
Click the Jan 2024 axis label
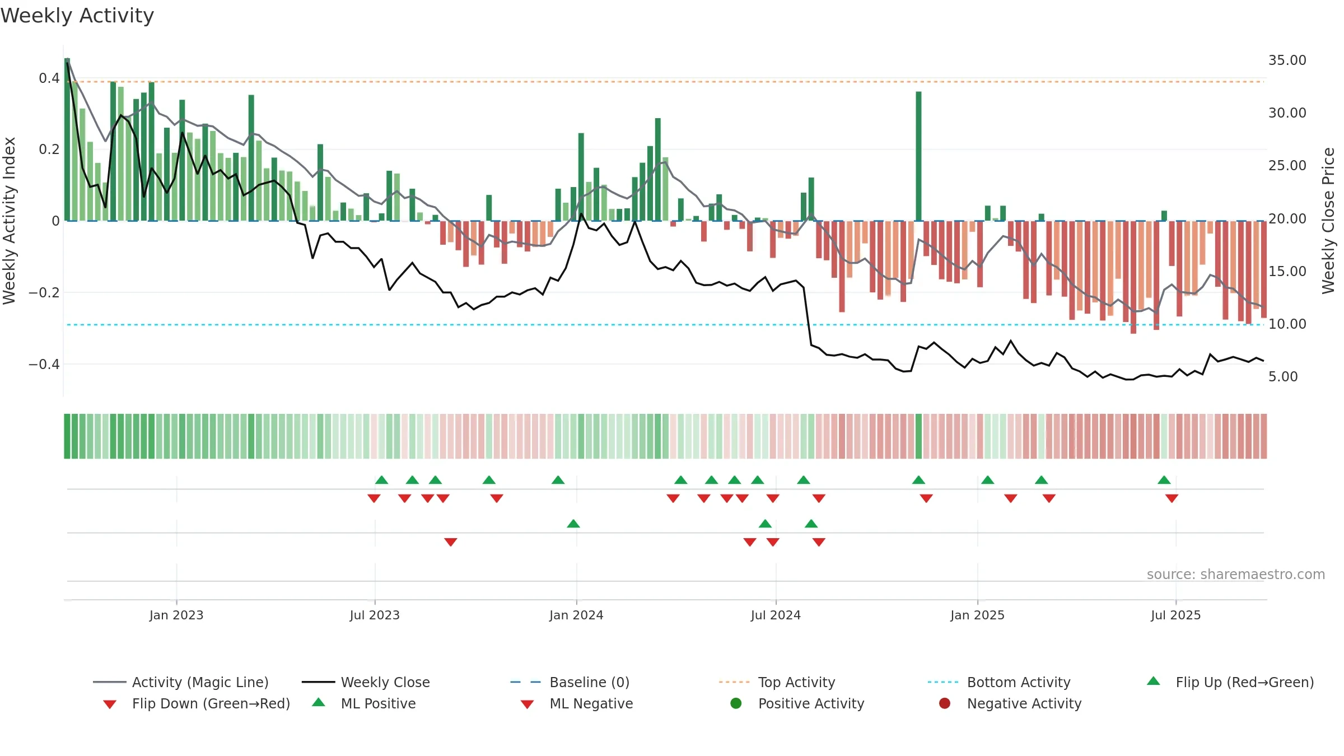point(576,615)
